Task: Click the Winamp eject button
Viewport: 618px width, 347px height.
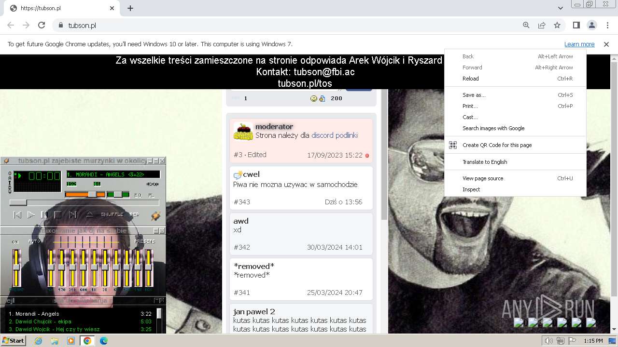Action: tap(90, 214)
